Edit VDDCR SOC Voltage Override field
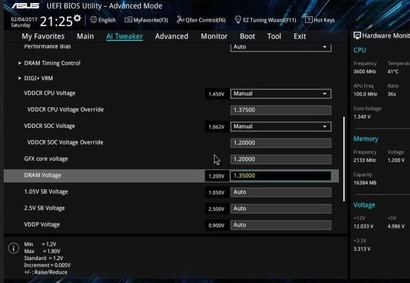The height and width of the screenshot is (283, 410). [280, 143]
